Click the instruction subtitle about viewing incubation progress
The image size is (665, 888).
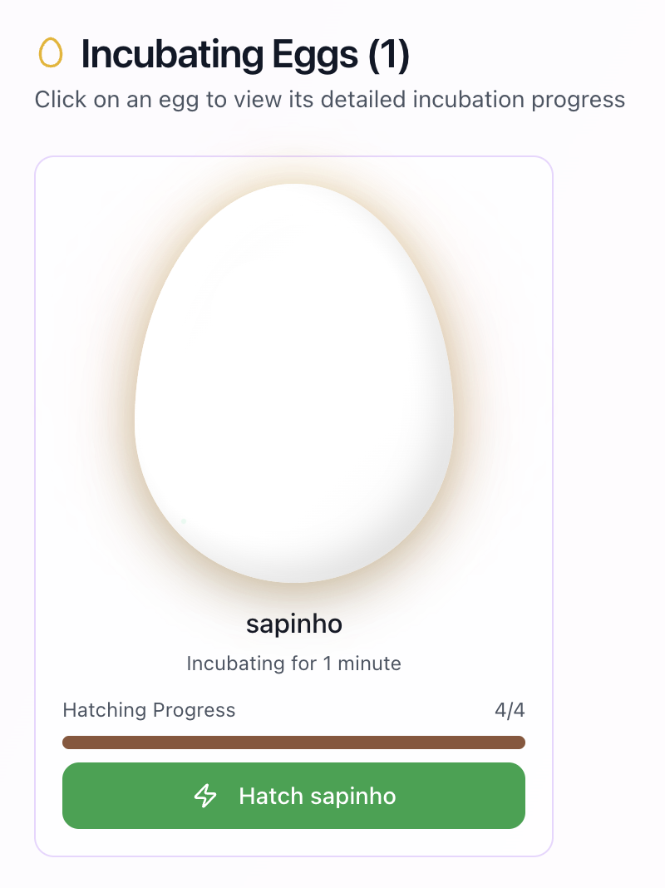329,100
